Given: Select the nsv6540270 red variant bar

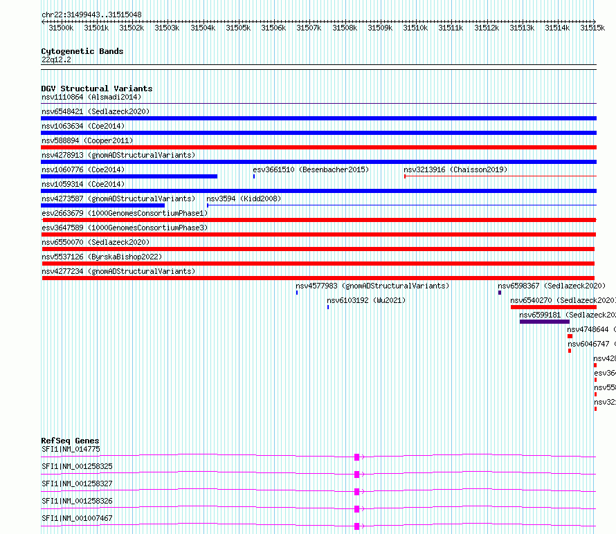Looking at the screenshot, I should pyautogui.click(x=553, y=307).
